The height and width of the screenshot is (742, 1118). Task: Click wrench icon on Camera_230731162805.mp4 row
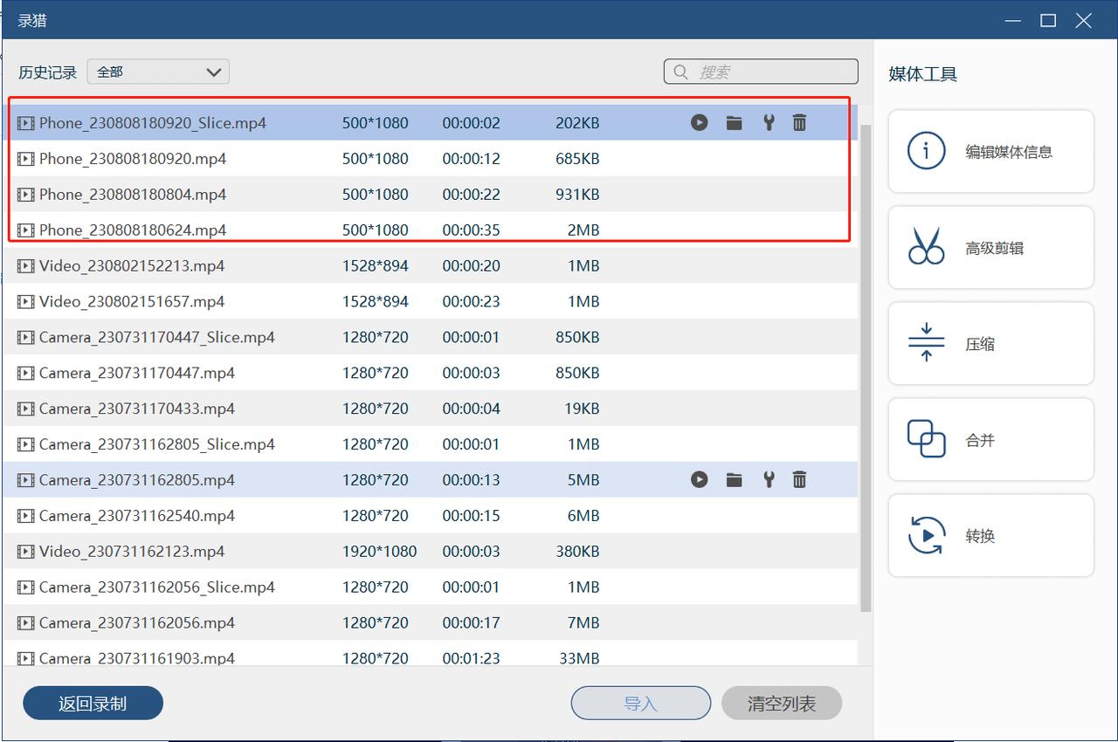769,479
